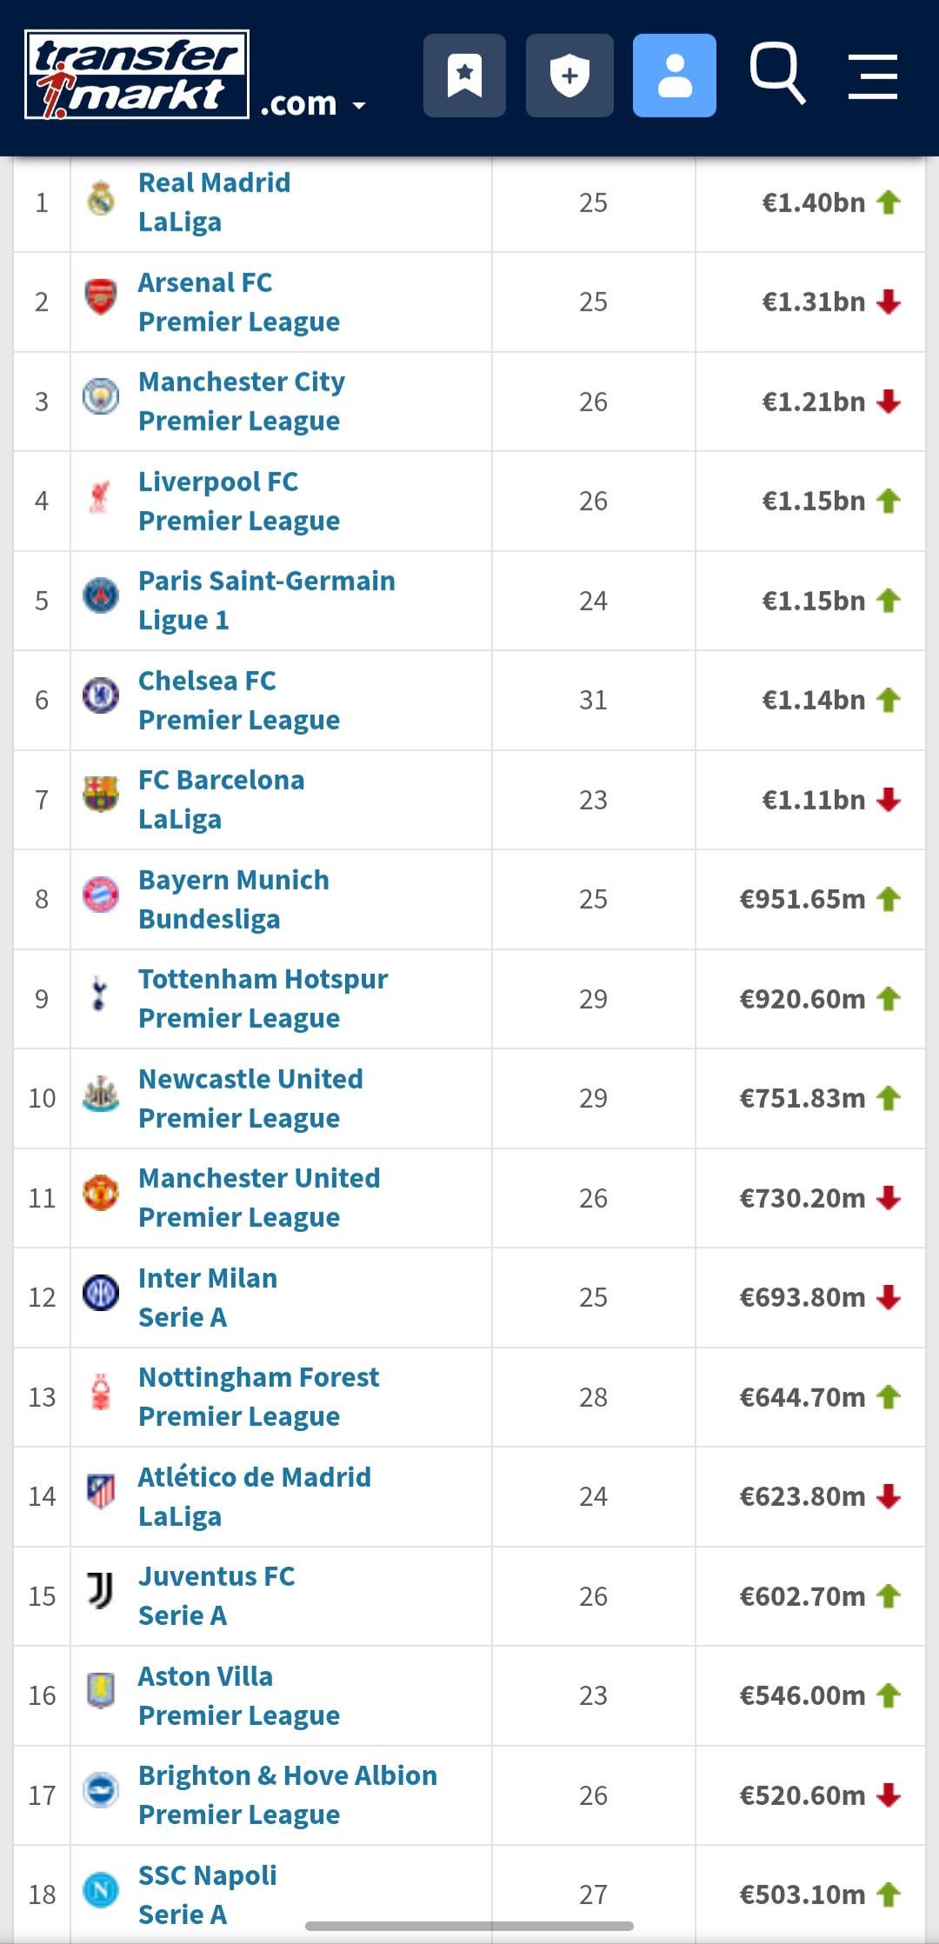Open the Paris Saint-Germain club link
This screenshot has height=1944, width=939.
266,581
